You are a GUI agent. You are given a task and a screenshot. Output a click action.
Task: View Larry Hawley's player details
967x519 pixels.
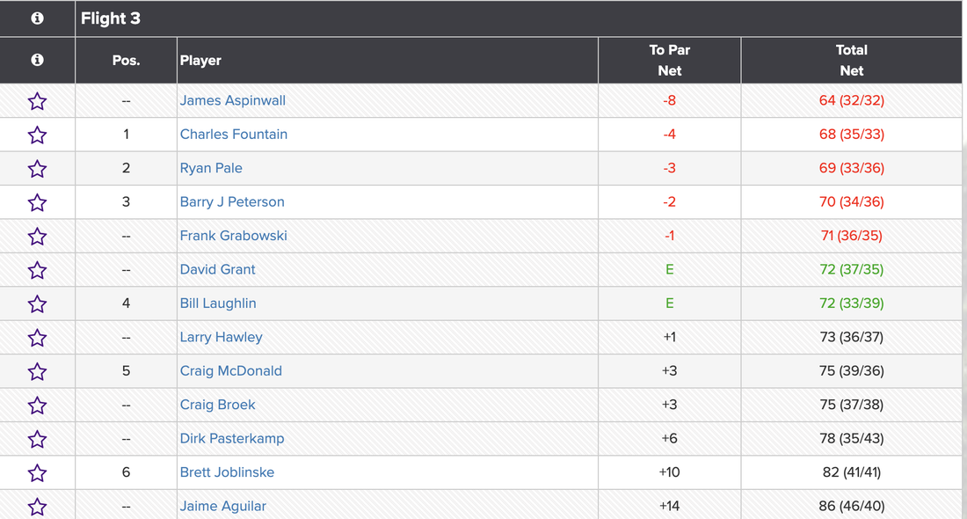coord(222,337)
